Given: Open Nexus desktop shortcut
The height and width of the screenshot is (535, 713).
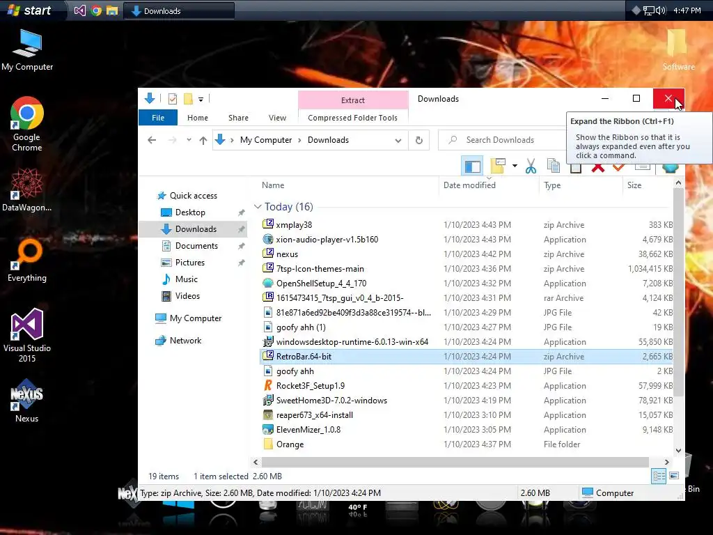Looking at the screenshot, I should [27, 401].
